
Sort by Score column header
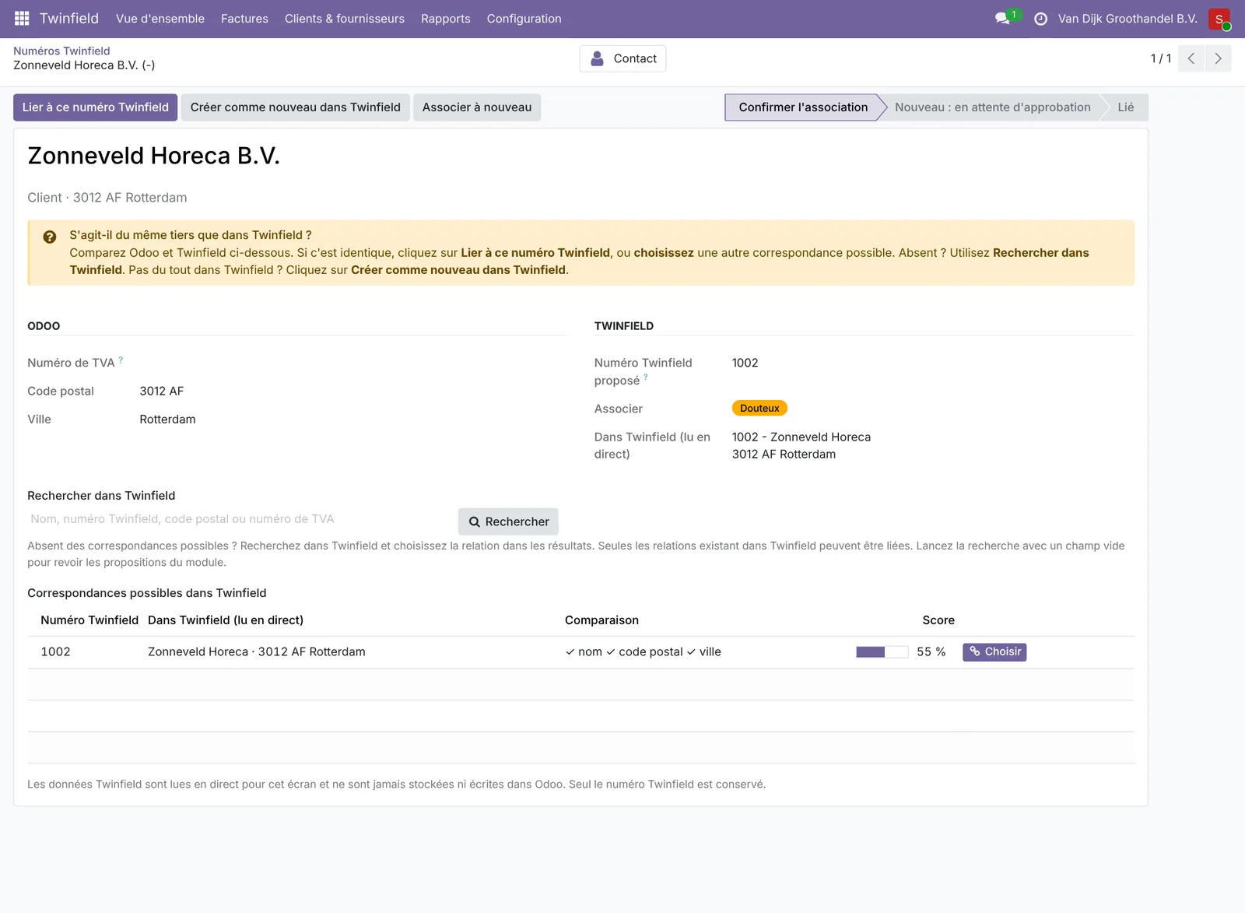pyautogui.click(x=938, y=620)
